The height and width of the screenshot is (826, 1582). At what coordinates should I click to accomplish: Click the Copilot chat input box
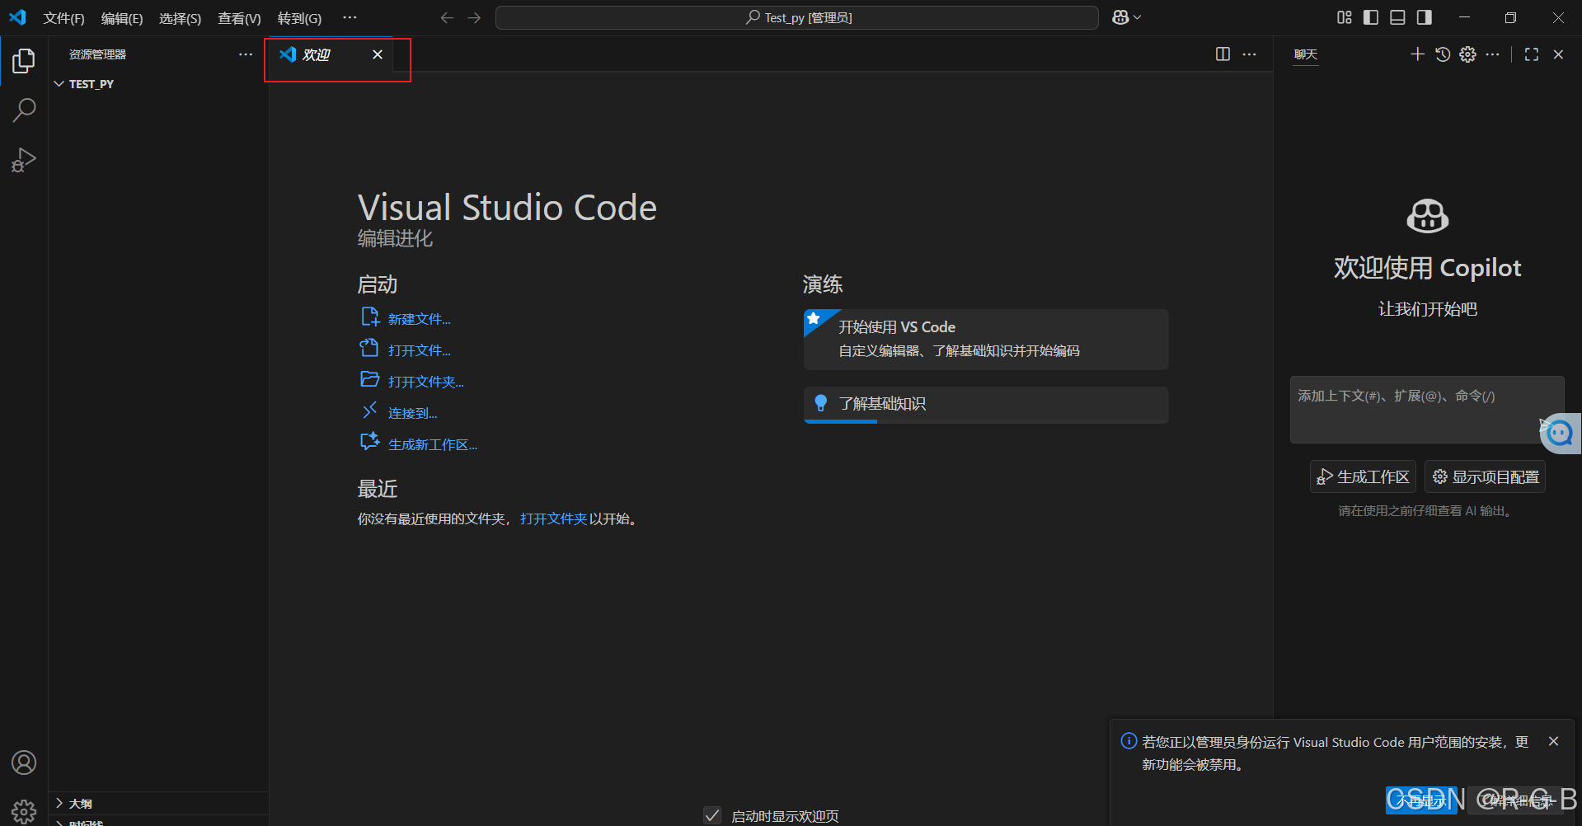pyautogui.click(x=1427, y=410)
